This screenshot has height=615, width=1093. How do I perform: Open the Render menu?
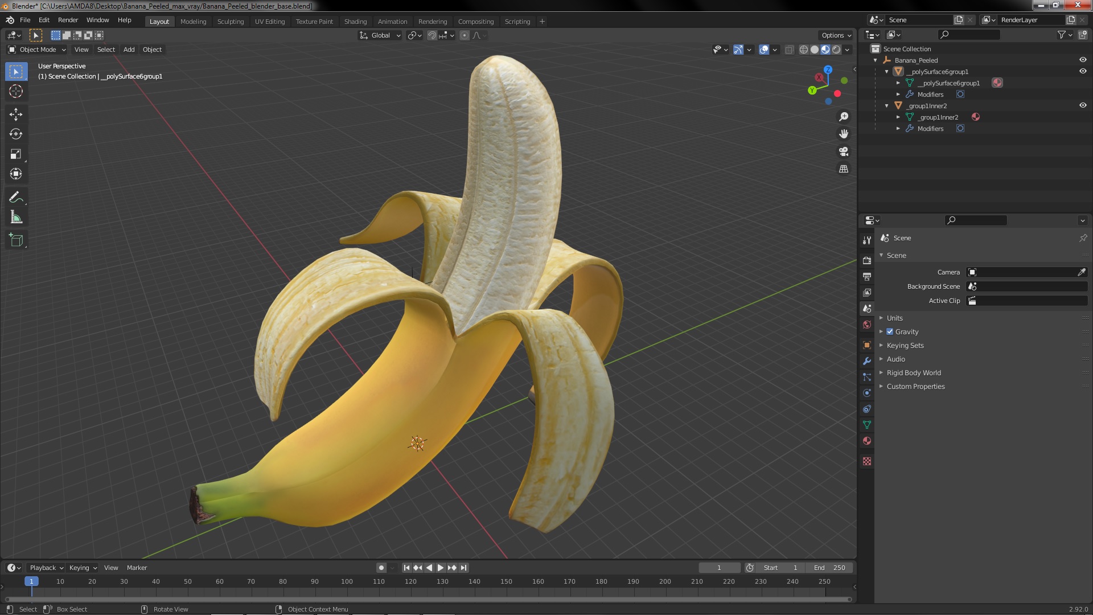[x=68, y=20]
